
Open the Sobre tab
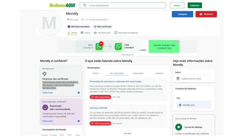[x=86, y=33]
